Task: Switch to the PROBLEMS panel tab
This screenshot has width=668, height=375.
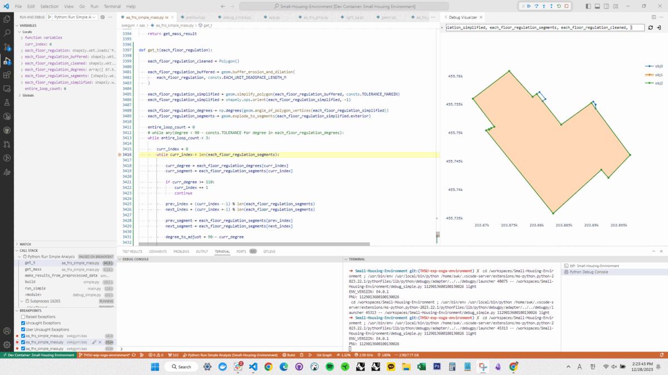Action: click(x=181, y=252)
